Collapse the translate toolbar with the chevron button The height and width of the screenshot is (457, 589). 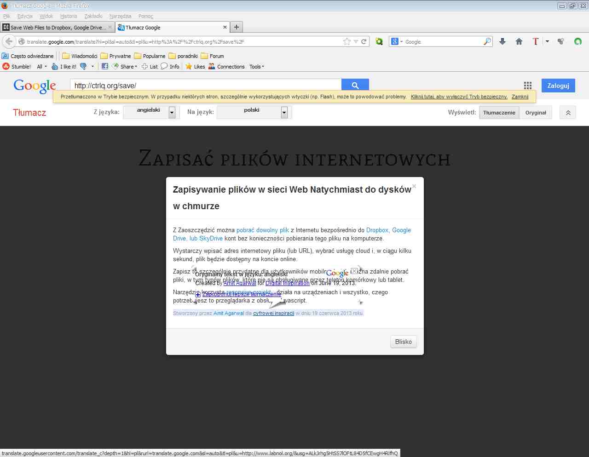tap(568, 113)
